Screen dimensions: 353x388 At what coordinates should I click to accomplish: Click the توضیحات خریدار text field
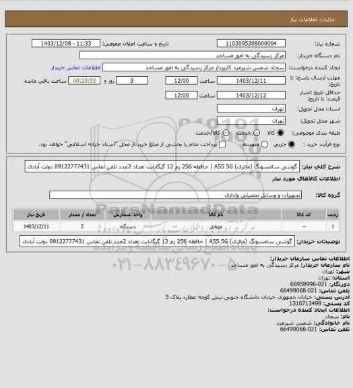point(157,241)
